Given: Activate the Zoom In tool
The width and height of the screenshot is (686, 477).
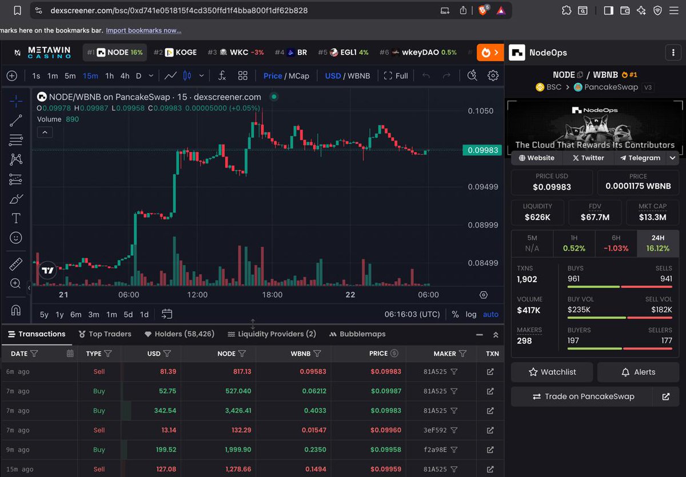Looking at the screenshot, I should pos(15,283).
